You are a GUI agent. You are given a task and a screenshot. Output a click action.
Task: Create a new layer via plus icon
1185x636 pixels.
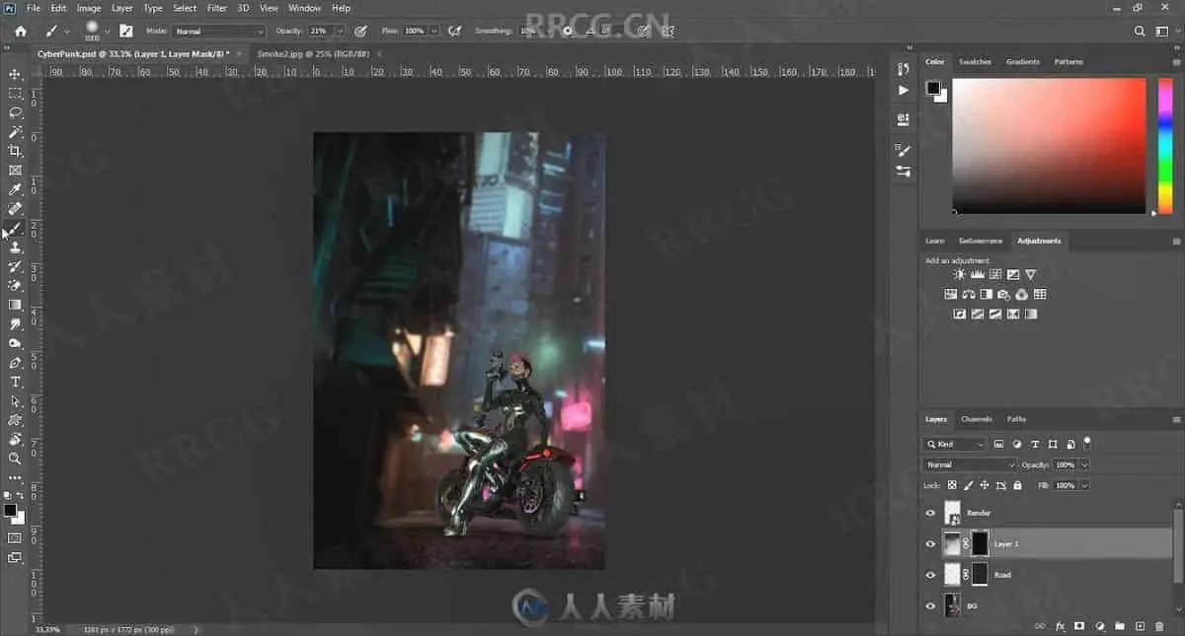coord(1140,626)
